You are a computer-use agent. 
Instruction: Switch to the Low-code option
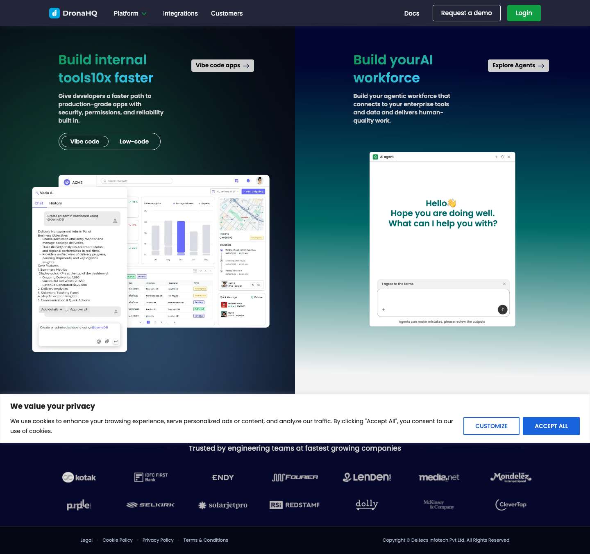pos(134,141)
